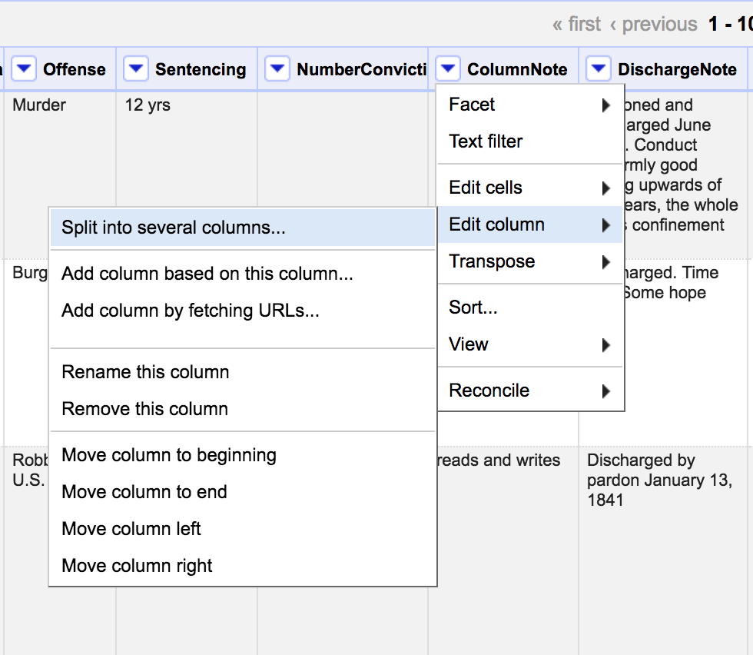Click the ColumnNote column dropdown arrow
Image resolution: width=753 pixels, height=655 pixels.
click(449, 70)
